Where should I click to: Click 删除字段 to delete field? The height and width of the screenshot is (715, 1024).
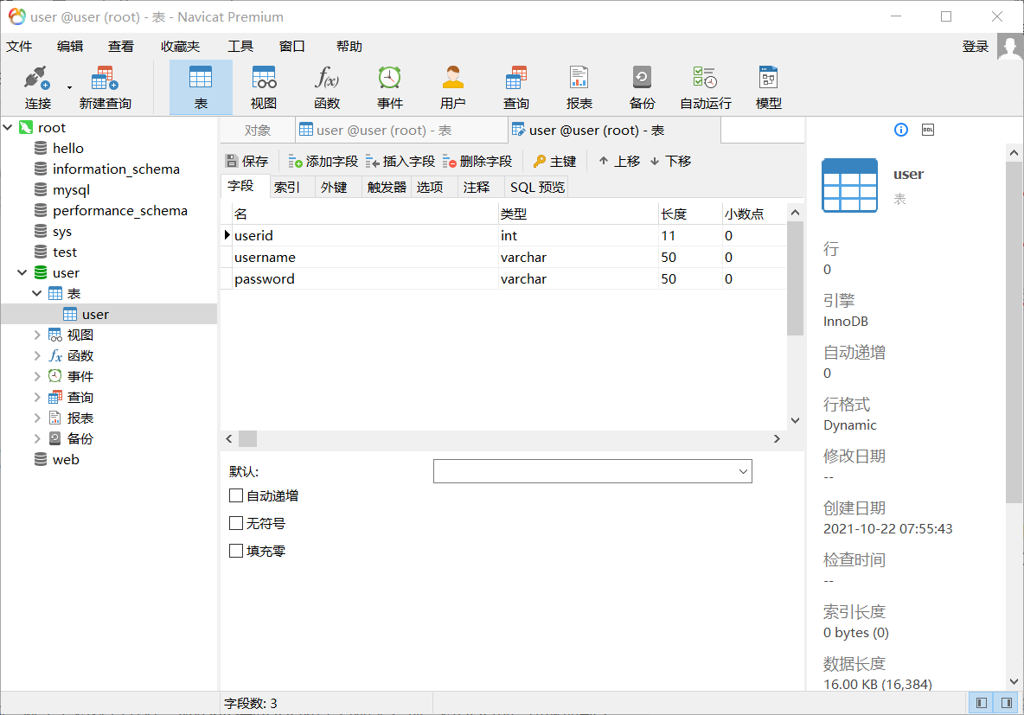[x=477, y=162]
